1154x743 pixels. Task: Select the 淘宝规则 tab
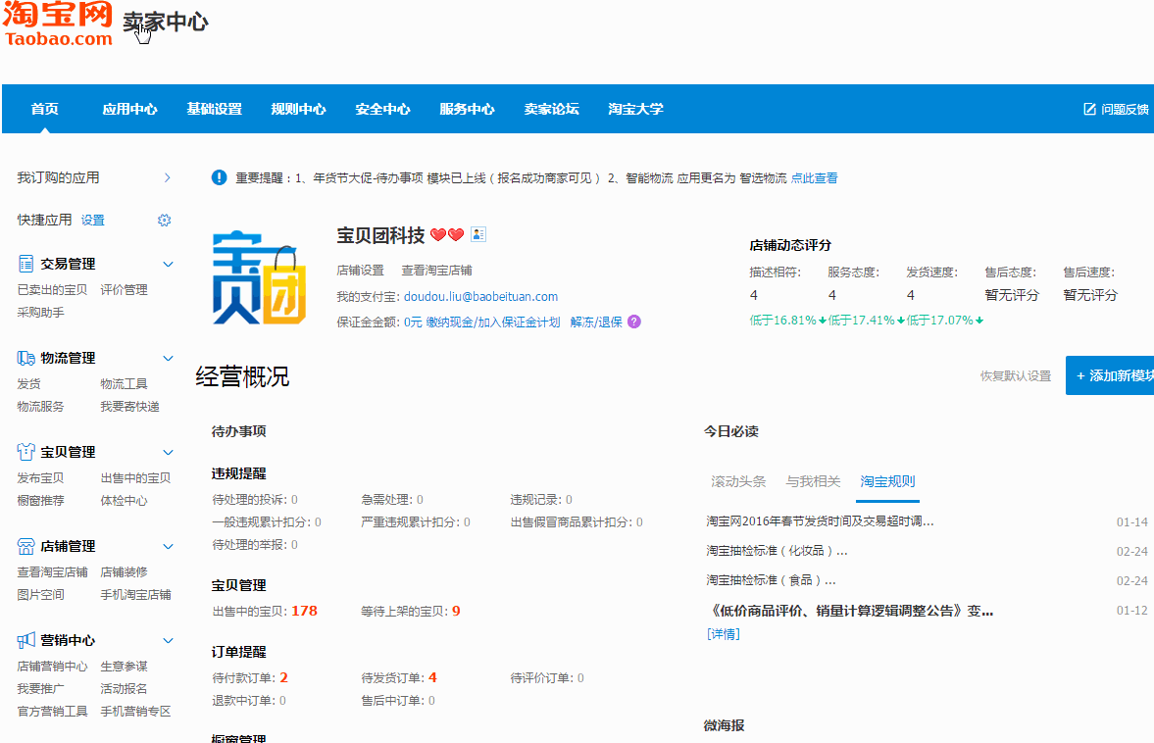887,481
